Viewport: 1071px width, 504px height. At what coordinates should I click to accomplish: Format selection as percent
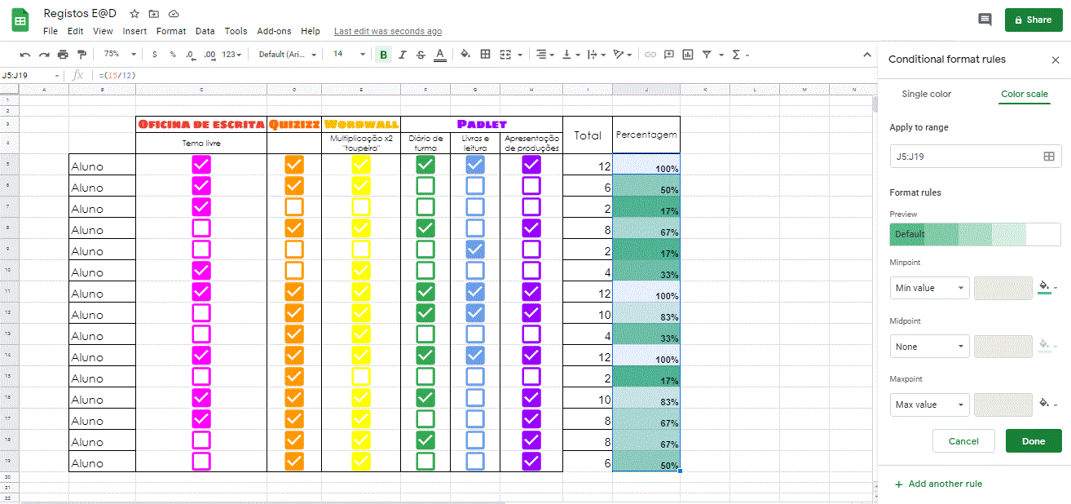click(173, 55)
